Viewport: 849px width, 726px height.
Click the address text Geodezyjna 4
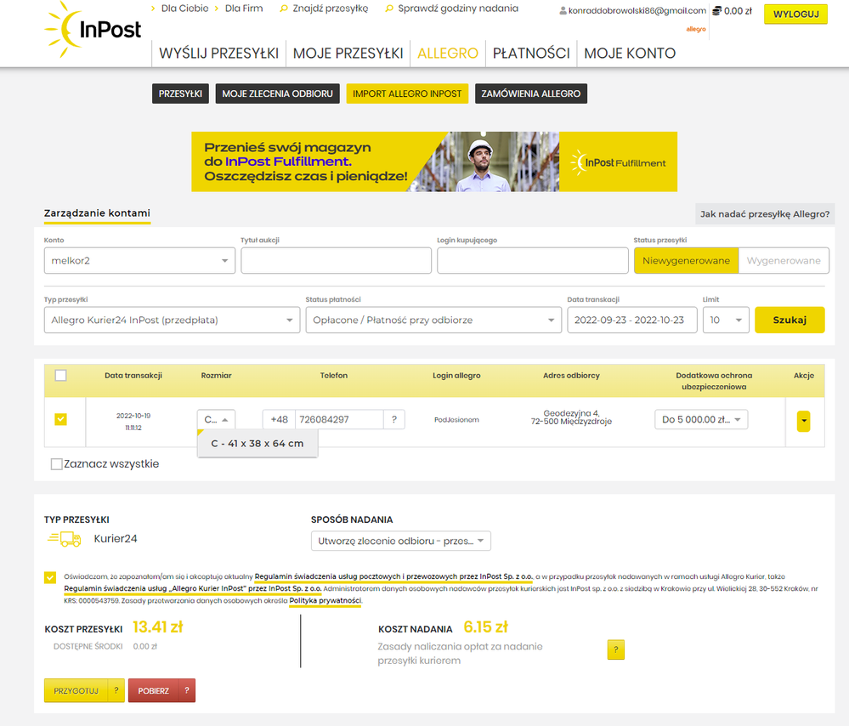571,413
